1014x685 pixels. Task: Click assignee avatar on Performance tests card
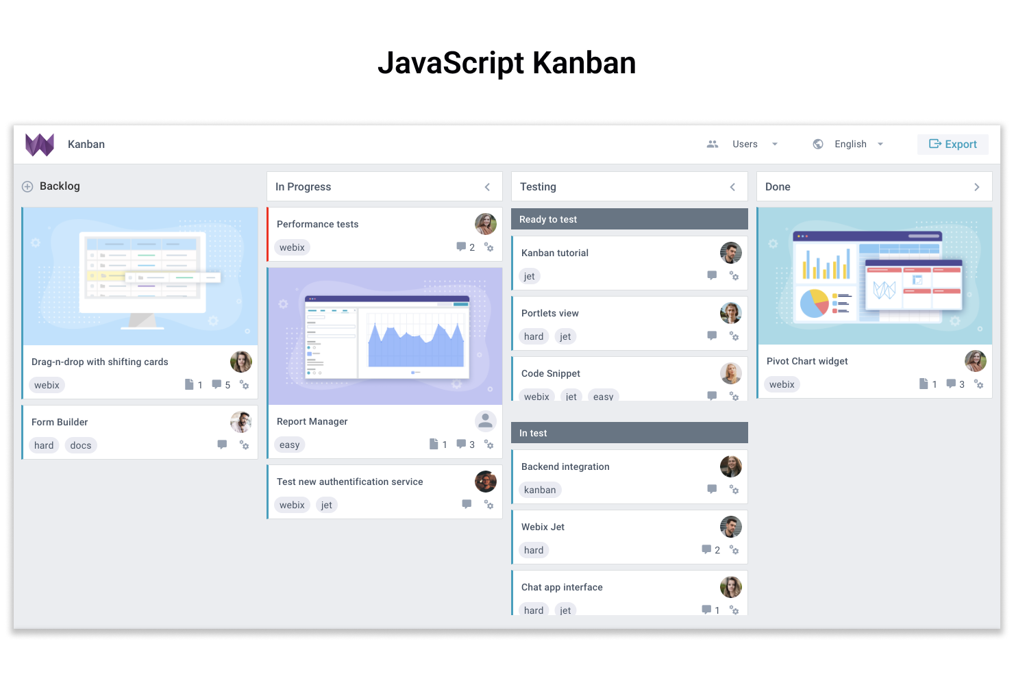coord(486,224)
